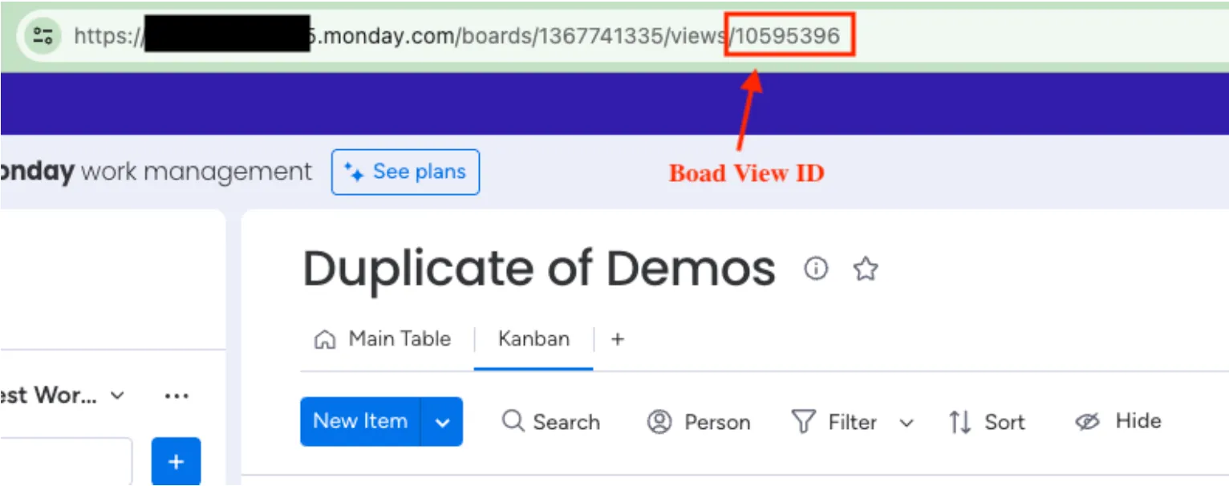This screenshot has height=486, width=1229.
Task: Click the home icon on Main Table tab
Action: click(324, 339)
